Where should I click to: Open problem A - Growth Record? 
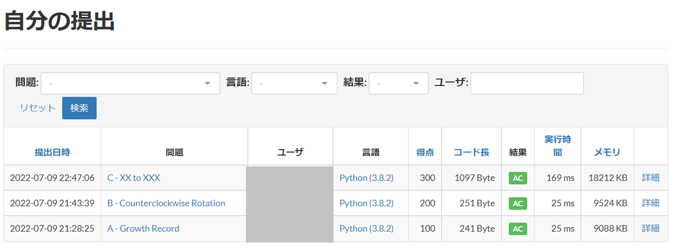143,228
